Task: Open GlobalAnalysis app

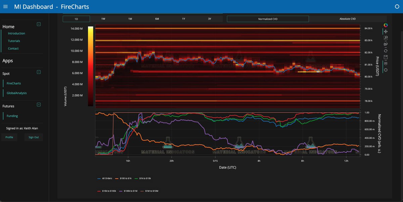Action: (17, 93)
